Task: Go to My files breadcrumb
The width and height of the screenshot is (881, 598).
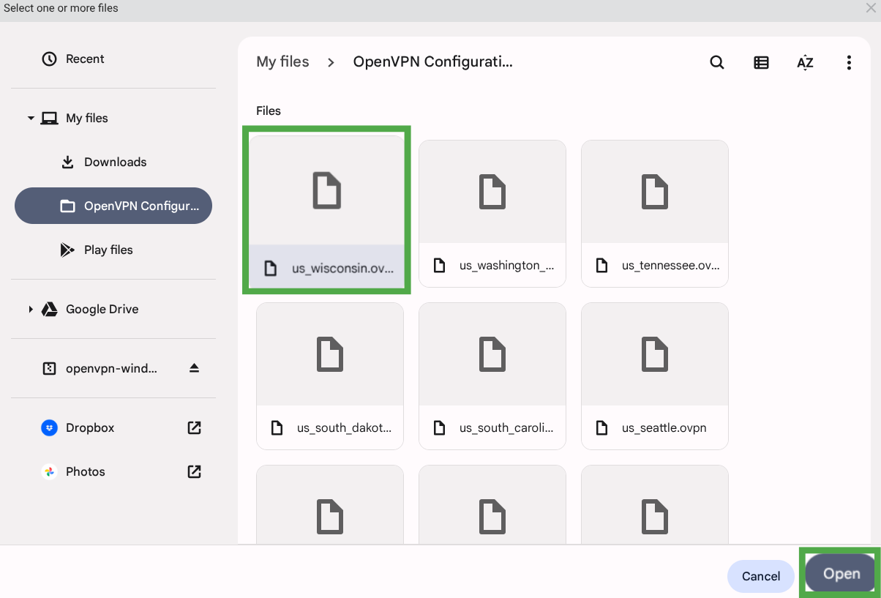Action: tap(282, 61)
